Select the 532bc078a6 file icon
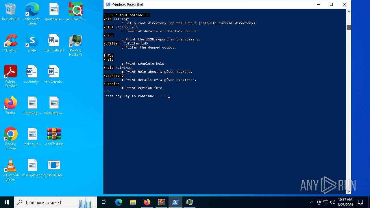370x208 pixels. pyautogui.click(x=54, y=168)
